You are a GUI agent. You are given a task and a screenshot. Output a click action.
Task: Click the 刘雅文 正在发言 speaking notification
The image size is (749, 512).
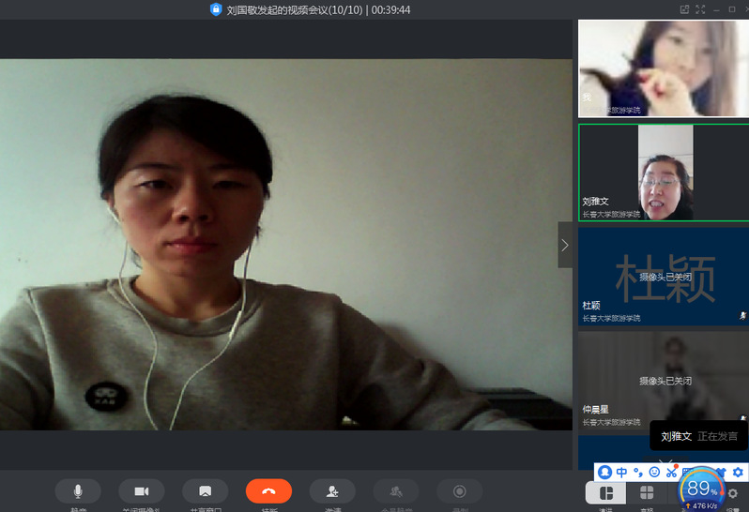[x=699, y=436]
